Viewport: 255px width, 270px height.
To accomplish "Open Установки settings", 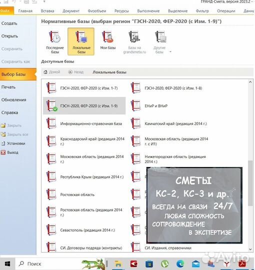I will (x=13, y=143).
